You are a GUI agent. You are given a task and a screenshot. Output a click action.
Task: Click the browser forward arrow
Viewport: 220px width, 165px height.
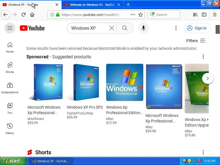point(15,15)
